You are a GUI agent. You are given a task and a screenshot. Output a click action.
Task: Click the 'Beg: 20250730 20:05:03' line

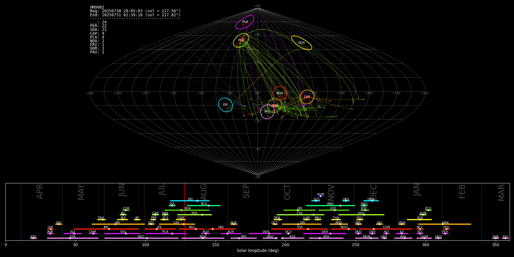135,11
